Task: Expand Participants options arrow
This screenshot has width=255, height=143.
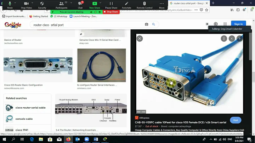Action: 71,3
